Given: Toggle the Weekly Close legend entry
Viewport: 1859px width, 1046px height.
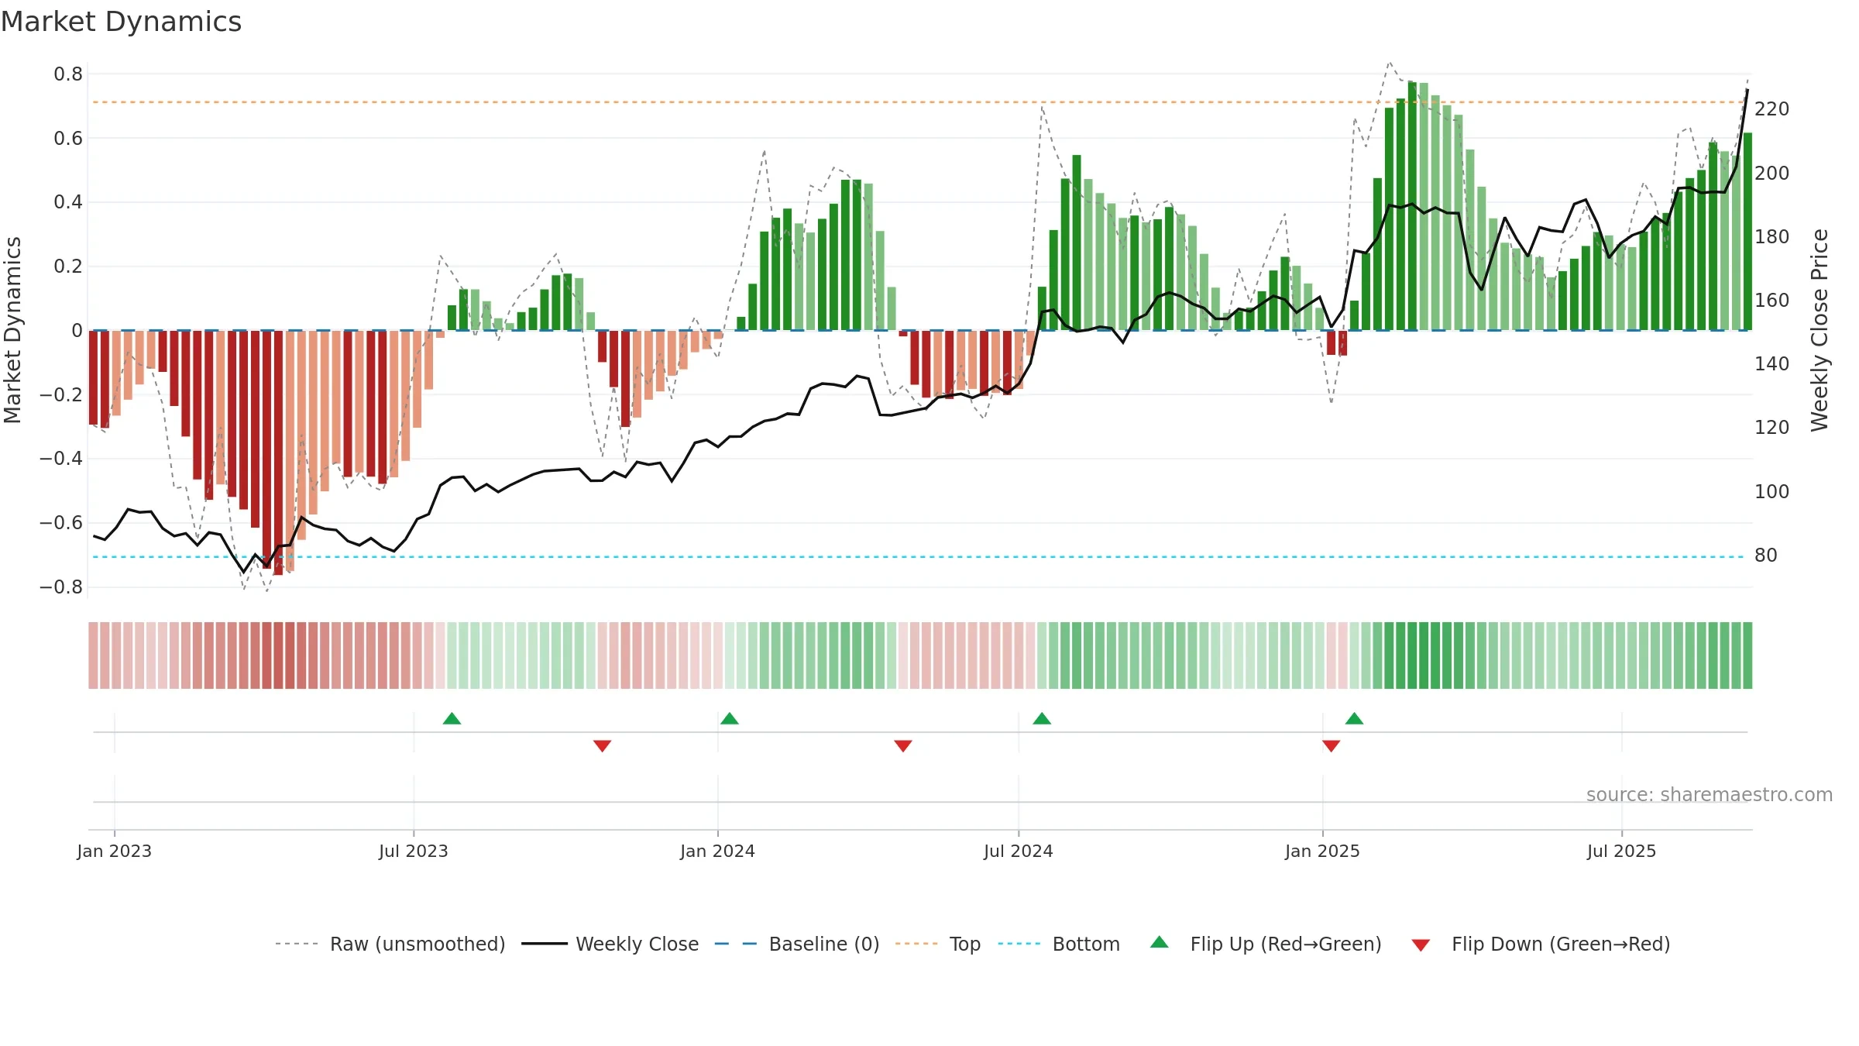Looking at the screenshot, I should point(610,944).
